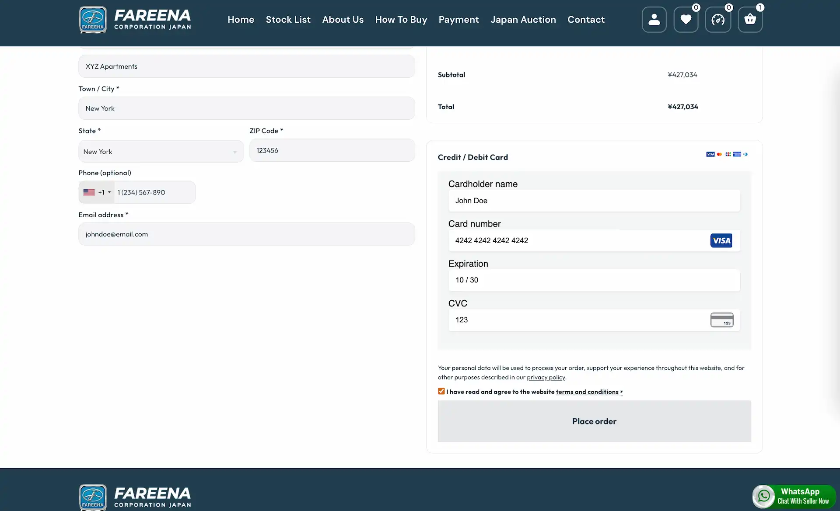The width and height of the screenshot is (840, 511).
Task: Open the privacy policy link
Action: coord(546,377)
